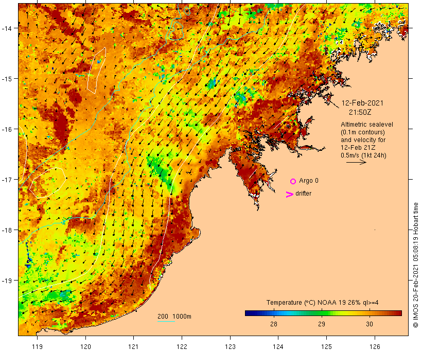Screen dimensions: 422x350
Task: Click the 119 longitude axis label
Action: click(x=37, y=346)
